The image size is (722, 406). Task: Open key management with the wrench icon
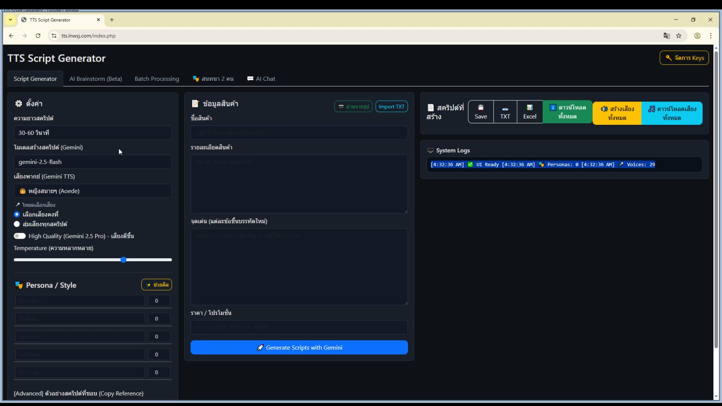point(684,58)
